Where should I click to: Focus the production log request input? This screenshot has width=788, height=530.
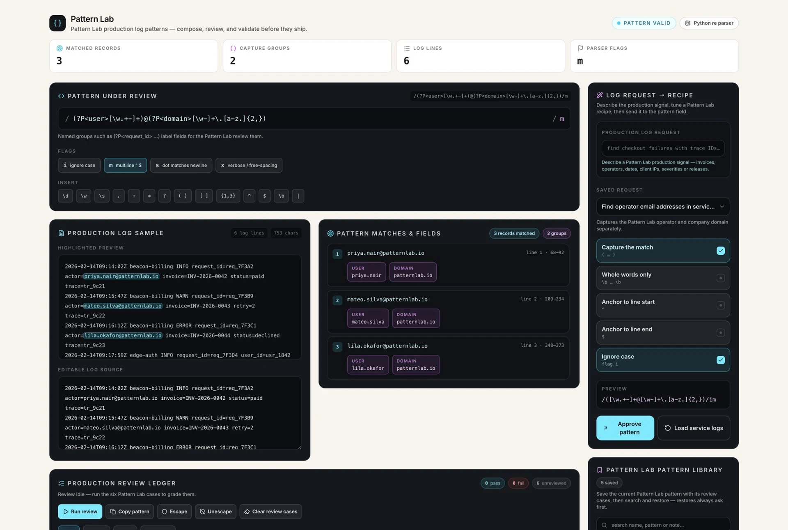663,148
